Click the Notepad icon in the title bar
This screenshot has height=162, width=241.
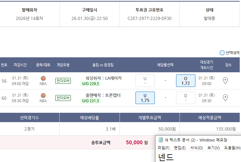click(x=160, y=140)
